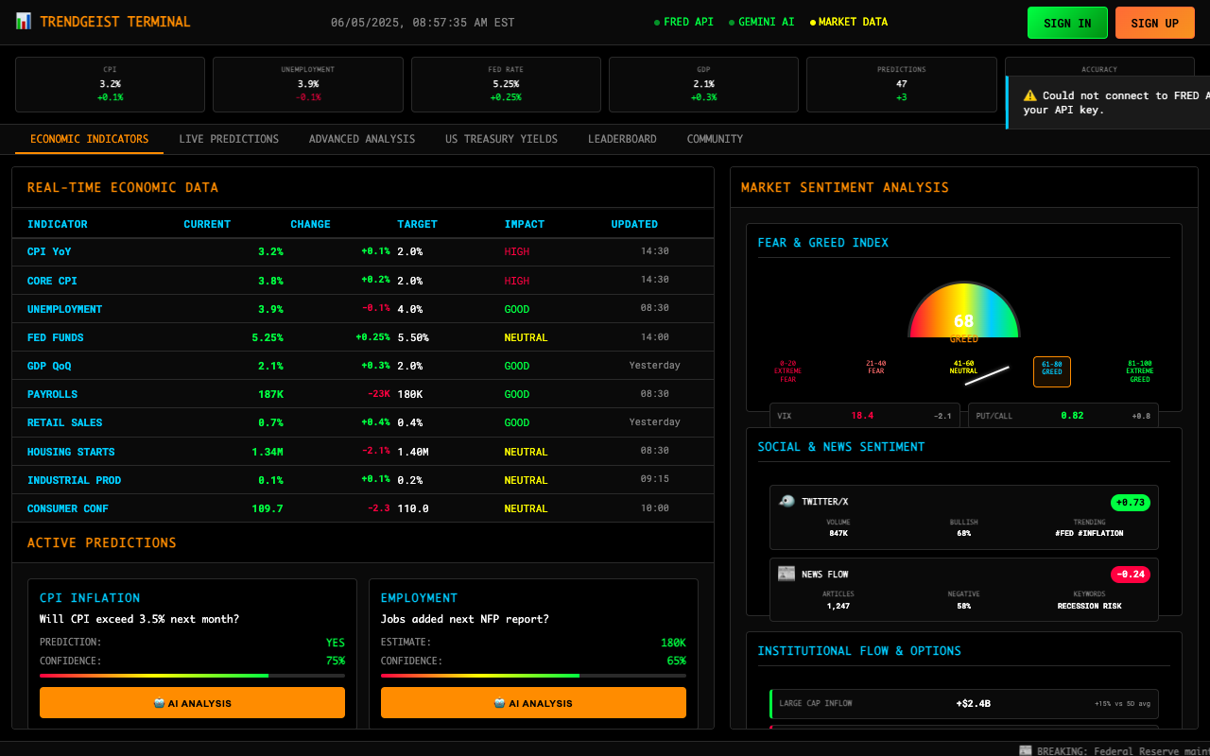Click the Twitter/X bird icon
The image size is (1210, 756).
point(786,502)
